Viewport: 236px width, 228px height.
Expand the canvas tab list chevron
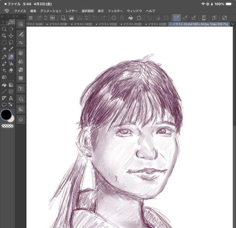pyautogui.click(x=233, y=24)
